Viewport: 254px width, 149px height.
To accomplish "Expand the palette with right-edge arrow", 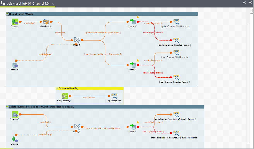I will coord(252,11).
